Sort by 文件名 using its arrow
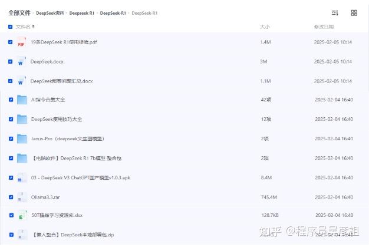 click(33, 27)
